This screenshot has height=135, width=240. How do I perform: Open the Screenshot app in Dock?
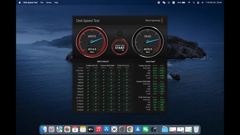click(x=114, y=129)
